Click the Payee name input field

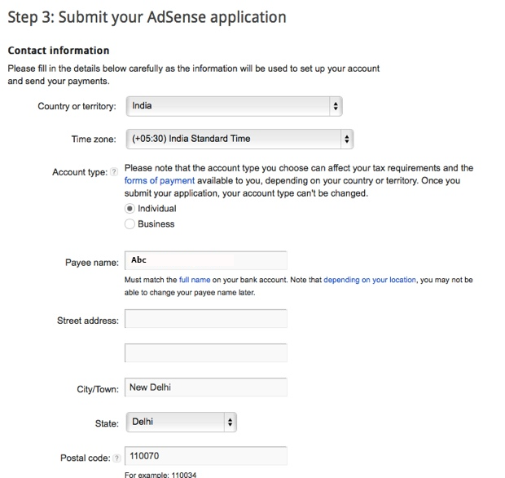coord(206,260)
